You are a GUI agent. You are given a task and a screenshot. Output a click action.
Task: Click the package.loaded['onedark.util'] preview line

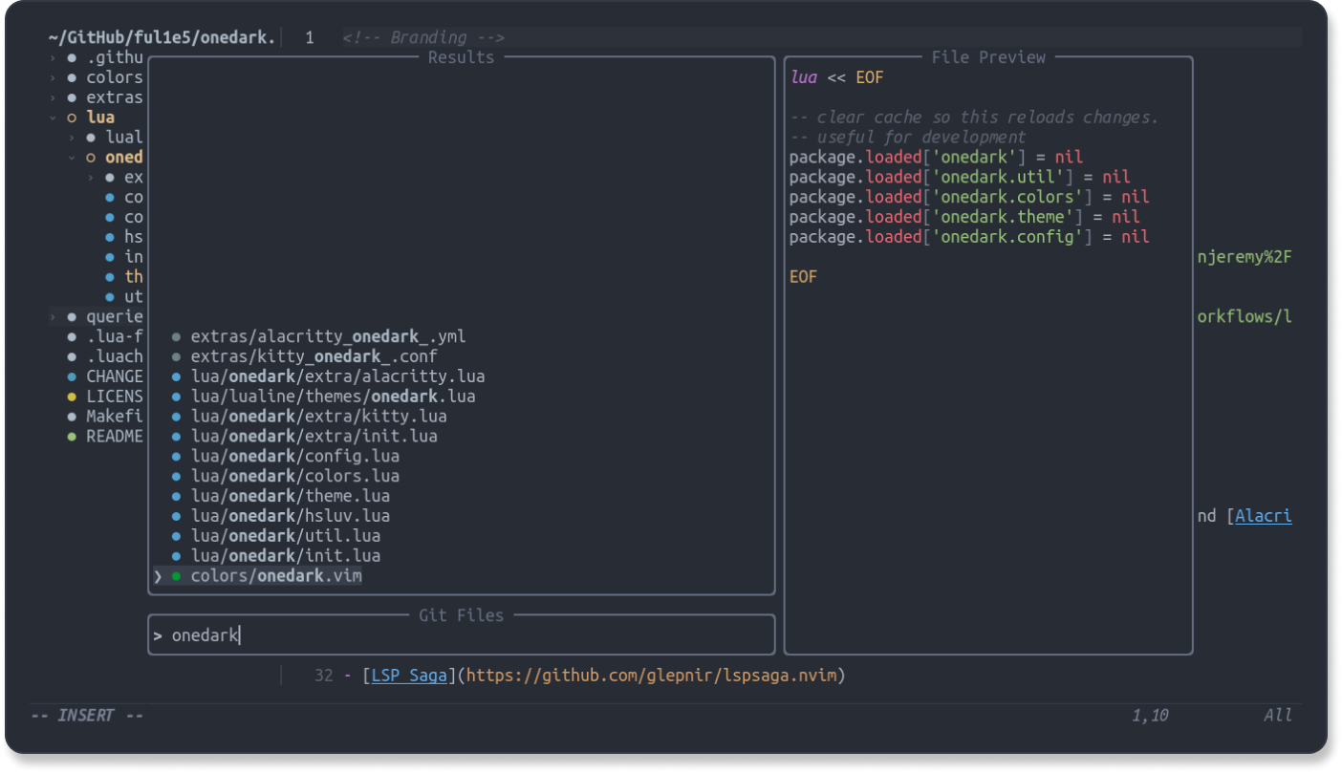click(960, 177)
